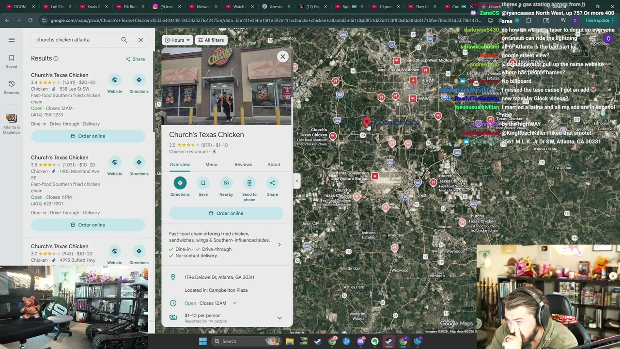Switch to the Reviews tab

click(243, 164)
